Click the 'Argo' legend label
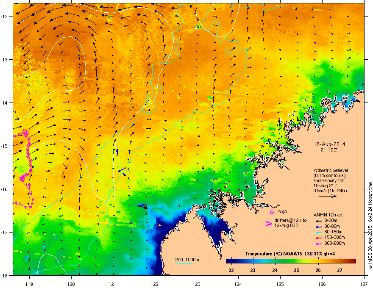This screenshot has height=288, width=373. 282,211
